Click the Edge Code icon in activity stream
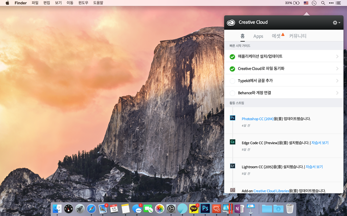Screen dimensions: 347x216 [232, 142]
